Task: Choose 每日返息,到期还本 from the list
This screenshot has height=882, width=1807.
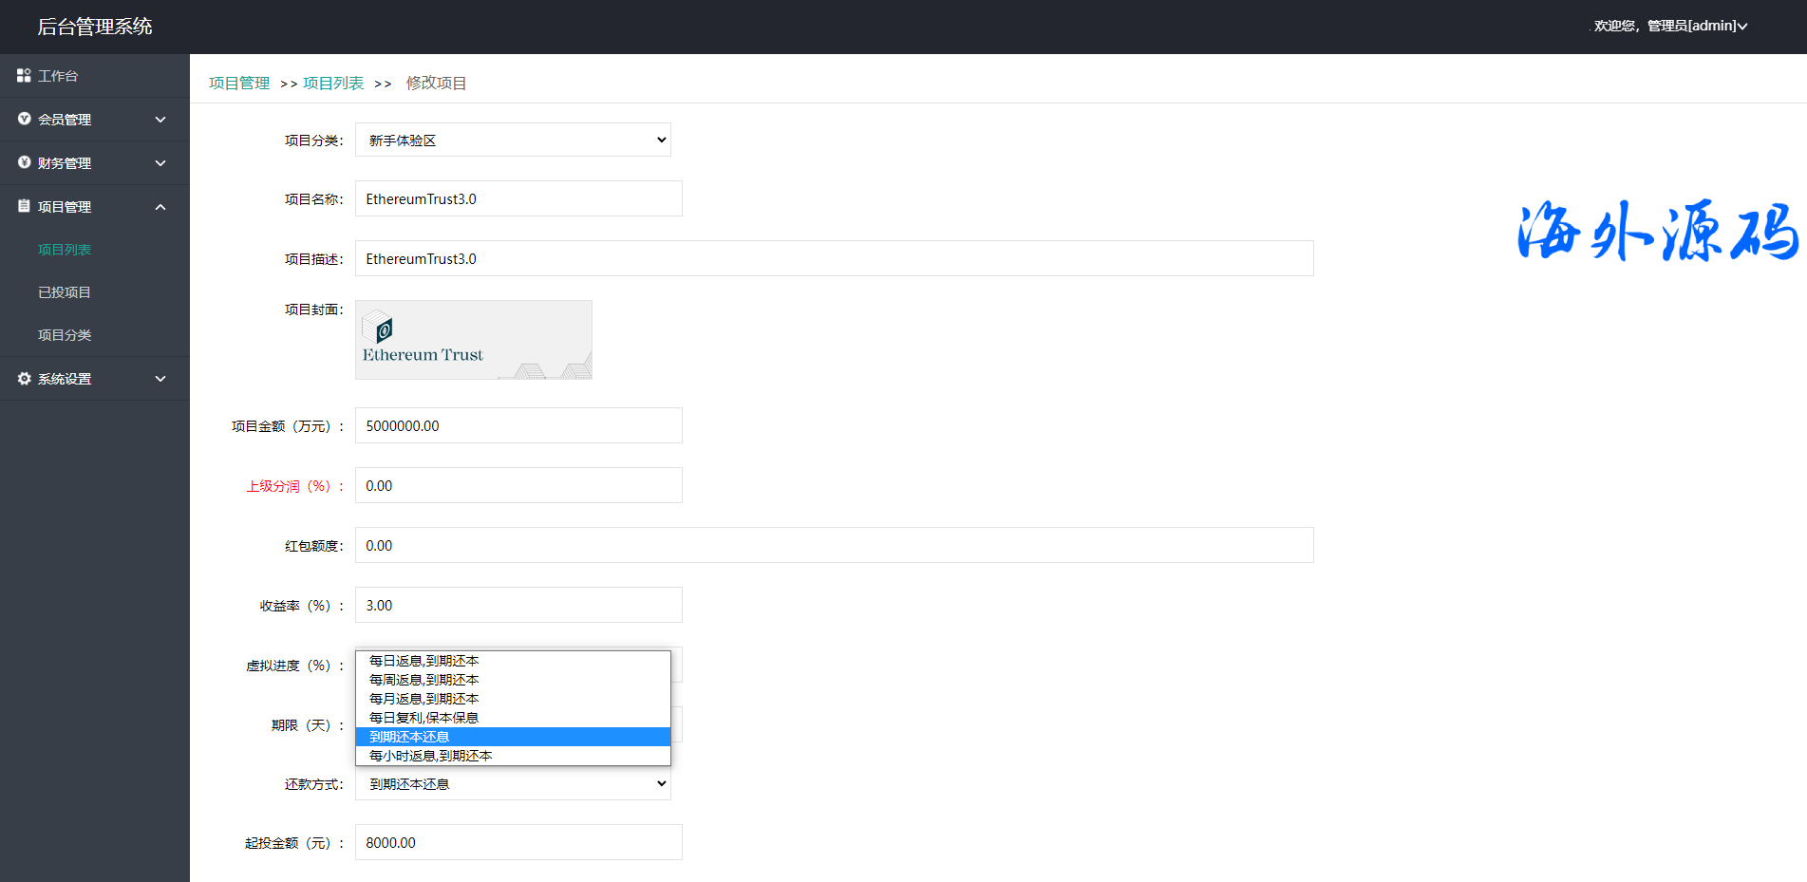Action: (x=424, y=661)
